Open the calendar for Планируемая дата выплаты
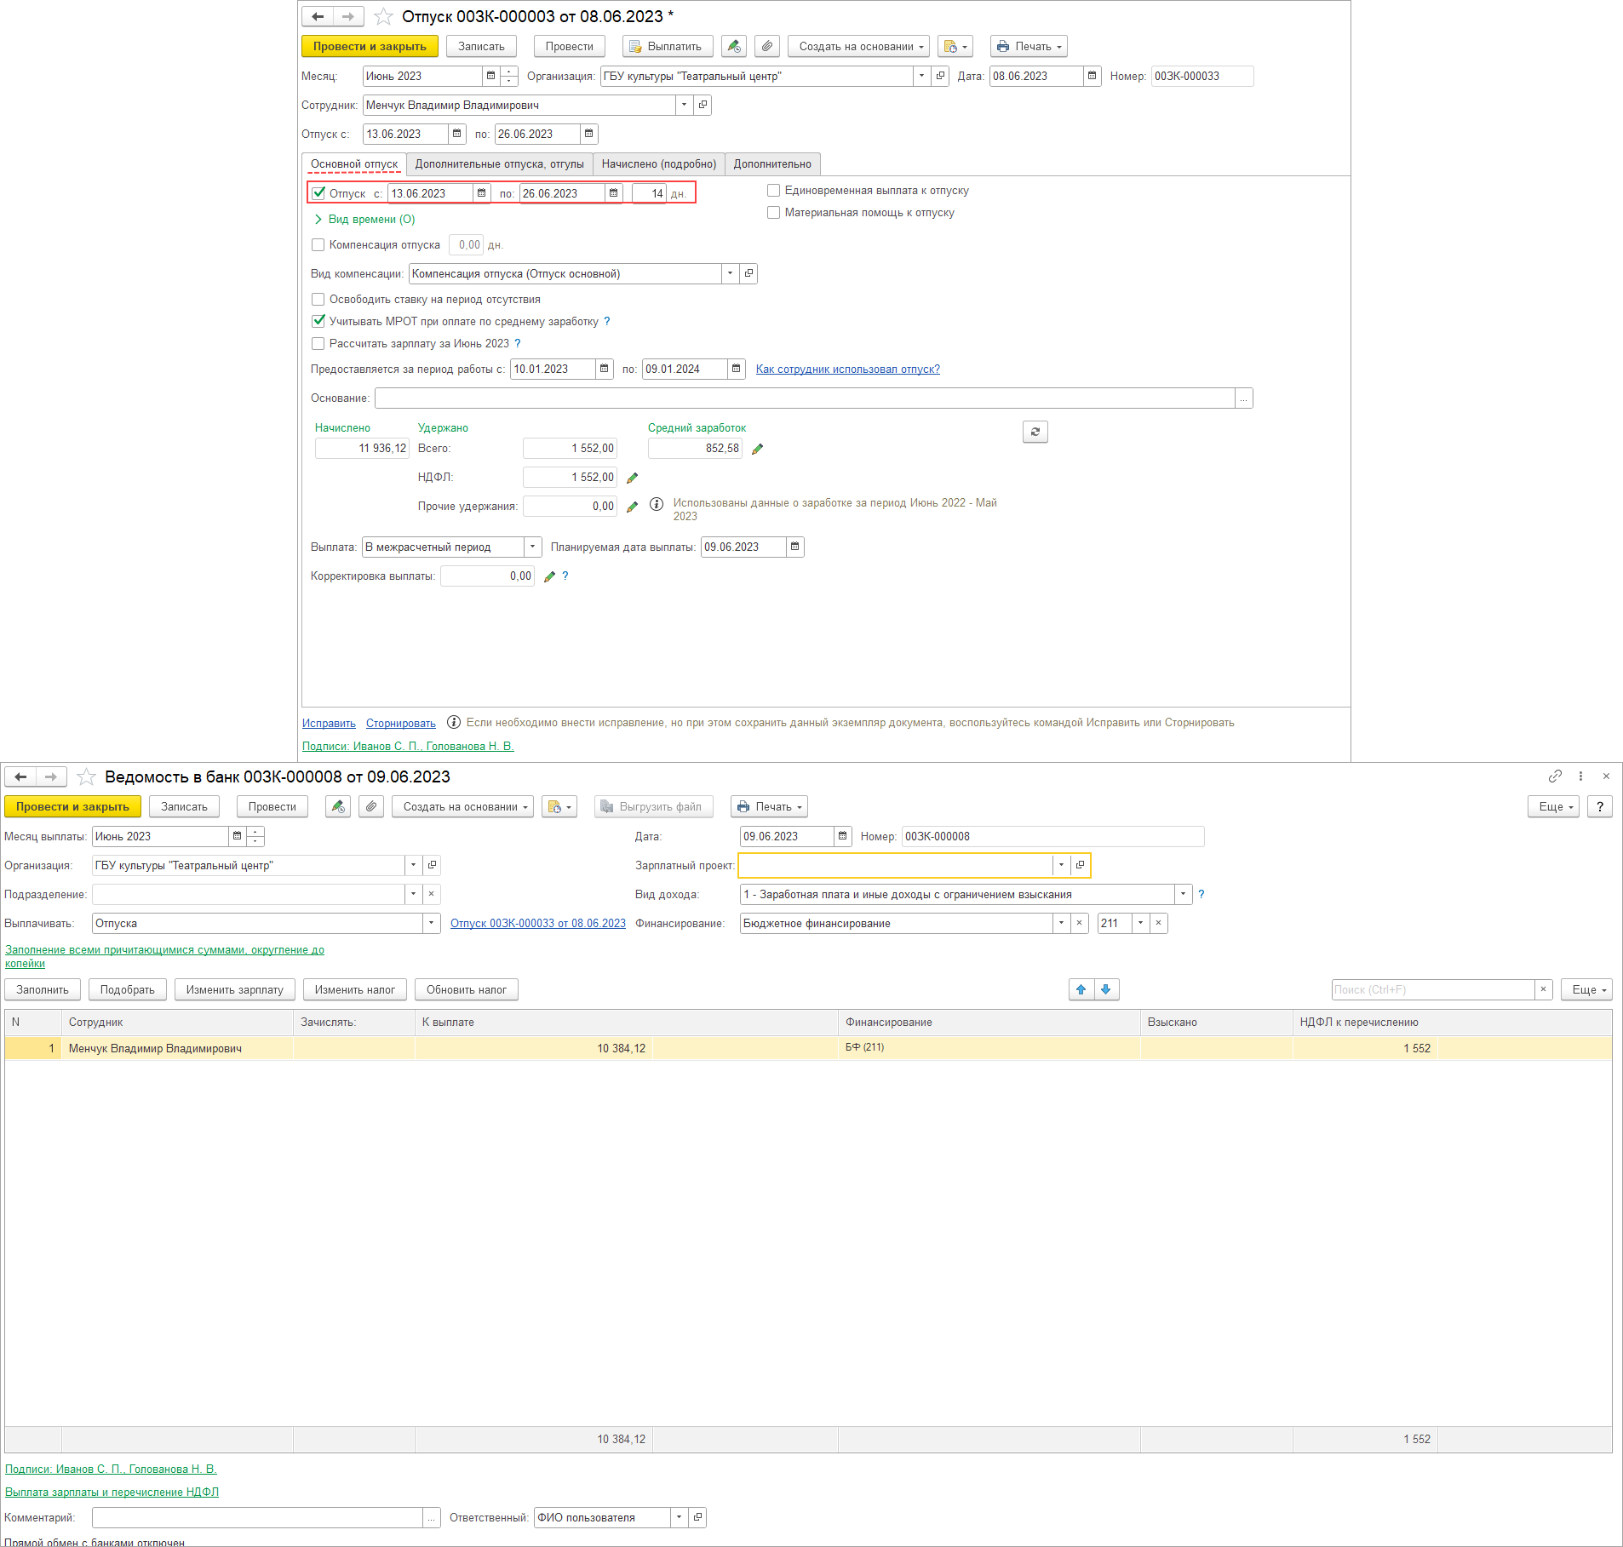Screen dimensions: 1623x1547 pos(795,547)
